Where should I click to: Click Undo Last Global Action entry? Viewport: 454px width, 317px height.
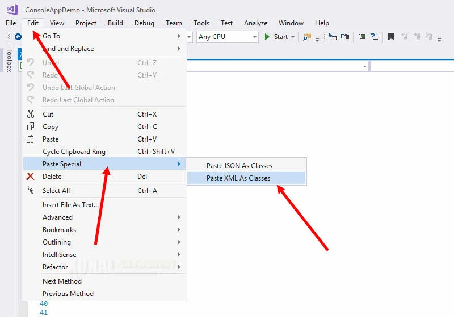tap(104, 88)
